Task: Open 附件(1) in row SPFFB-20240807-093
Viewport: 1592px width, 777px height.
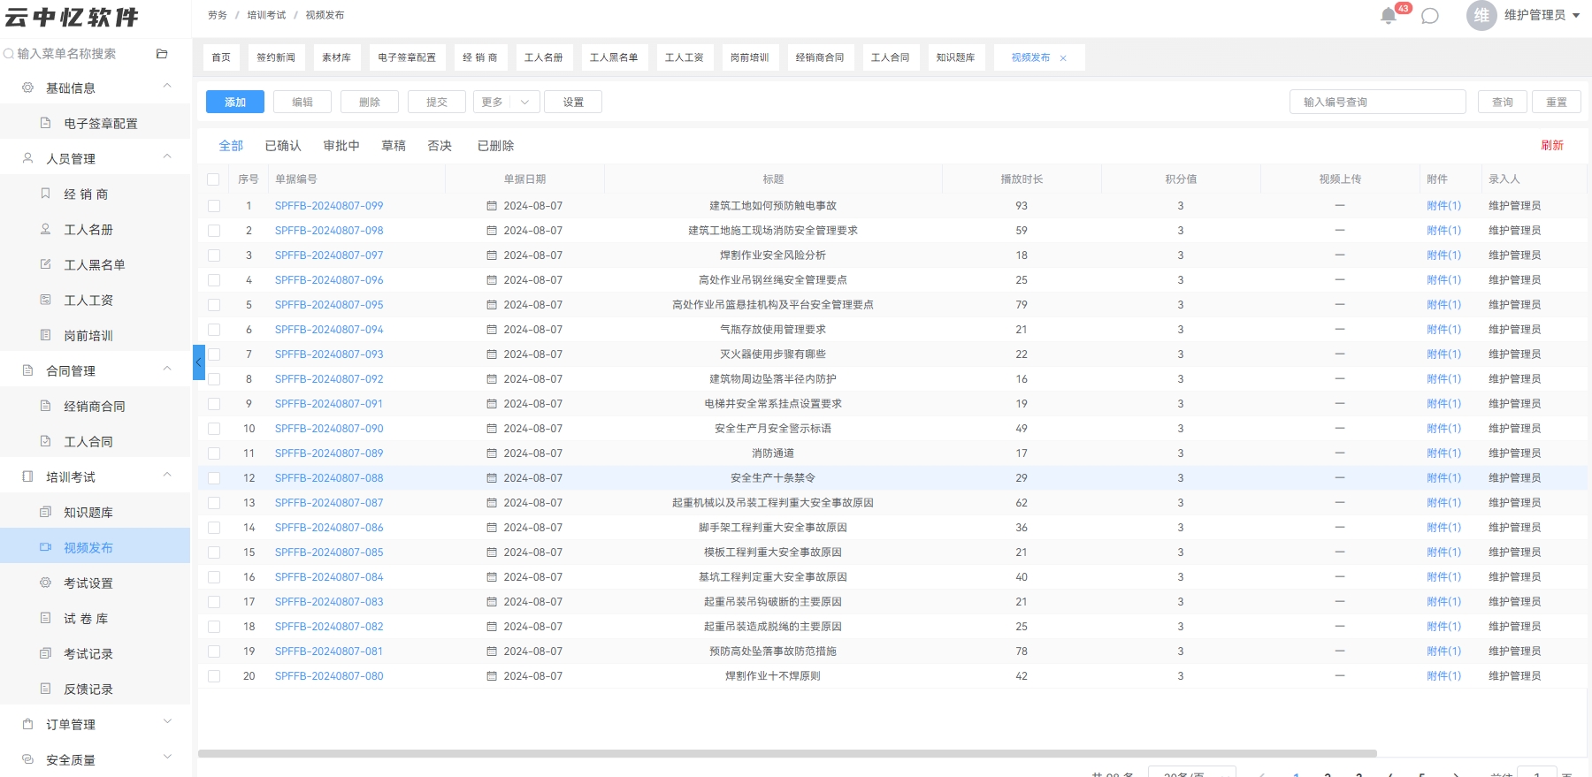Action: pyautogui.click(x=1443, y=354)
